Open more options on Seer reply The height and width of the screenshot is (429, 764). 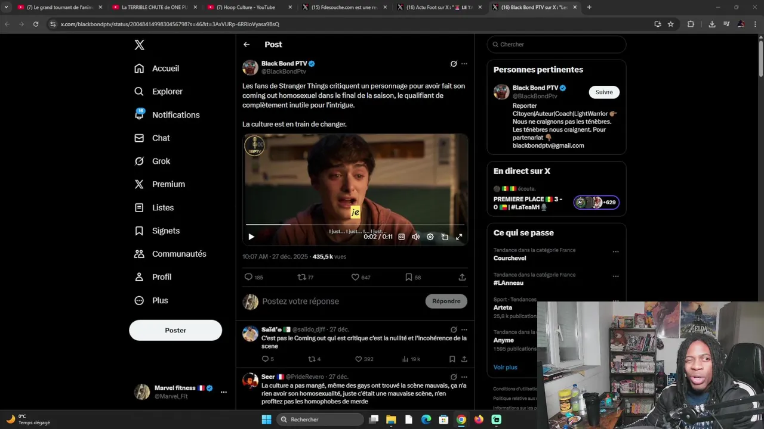pos(464,377)
